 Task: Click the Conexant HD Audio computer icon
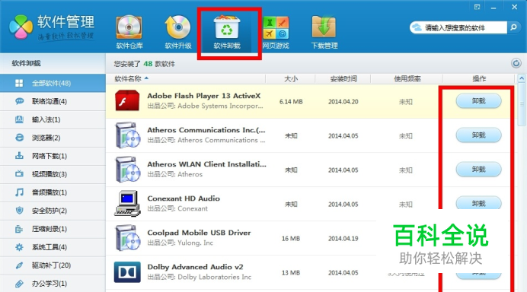point(127,203)
